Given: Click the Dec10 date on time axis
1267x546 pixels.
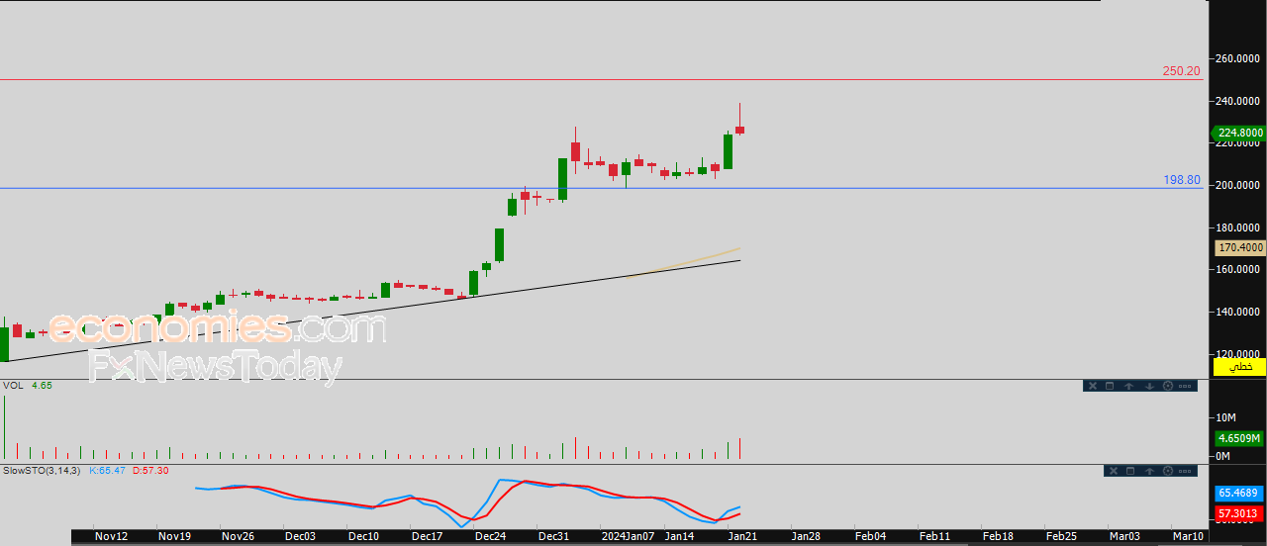Looking at the screenshot, I should click(x=363, y=536).
